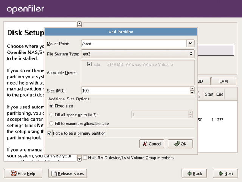Toggle Force to be a primary partition

(50, 133)
